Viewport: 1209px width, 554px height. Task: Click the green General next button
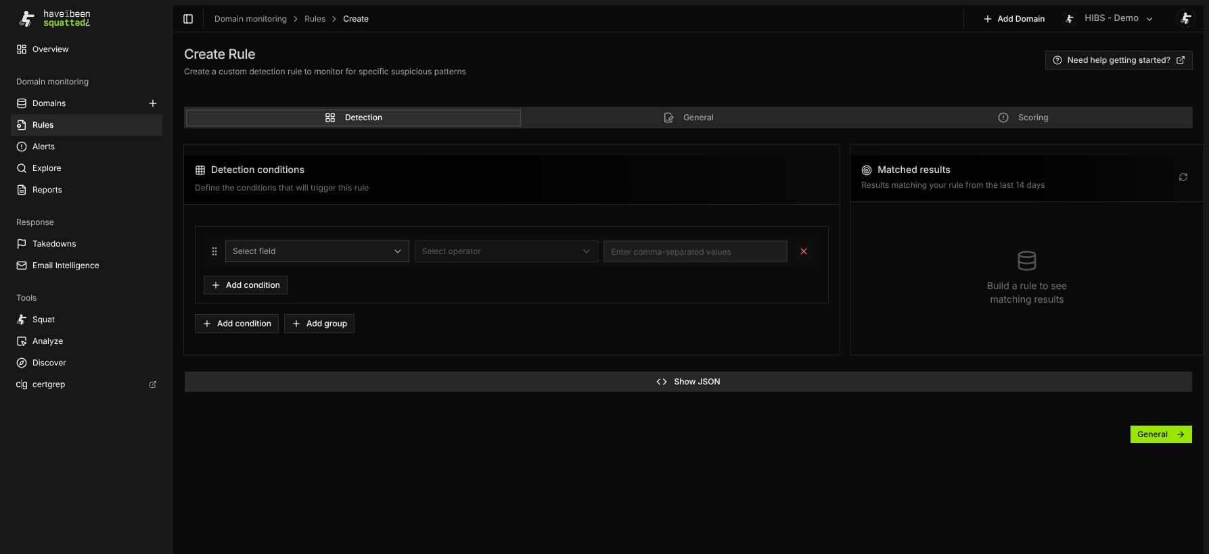[1161, 434]
